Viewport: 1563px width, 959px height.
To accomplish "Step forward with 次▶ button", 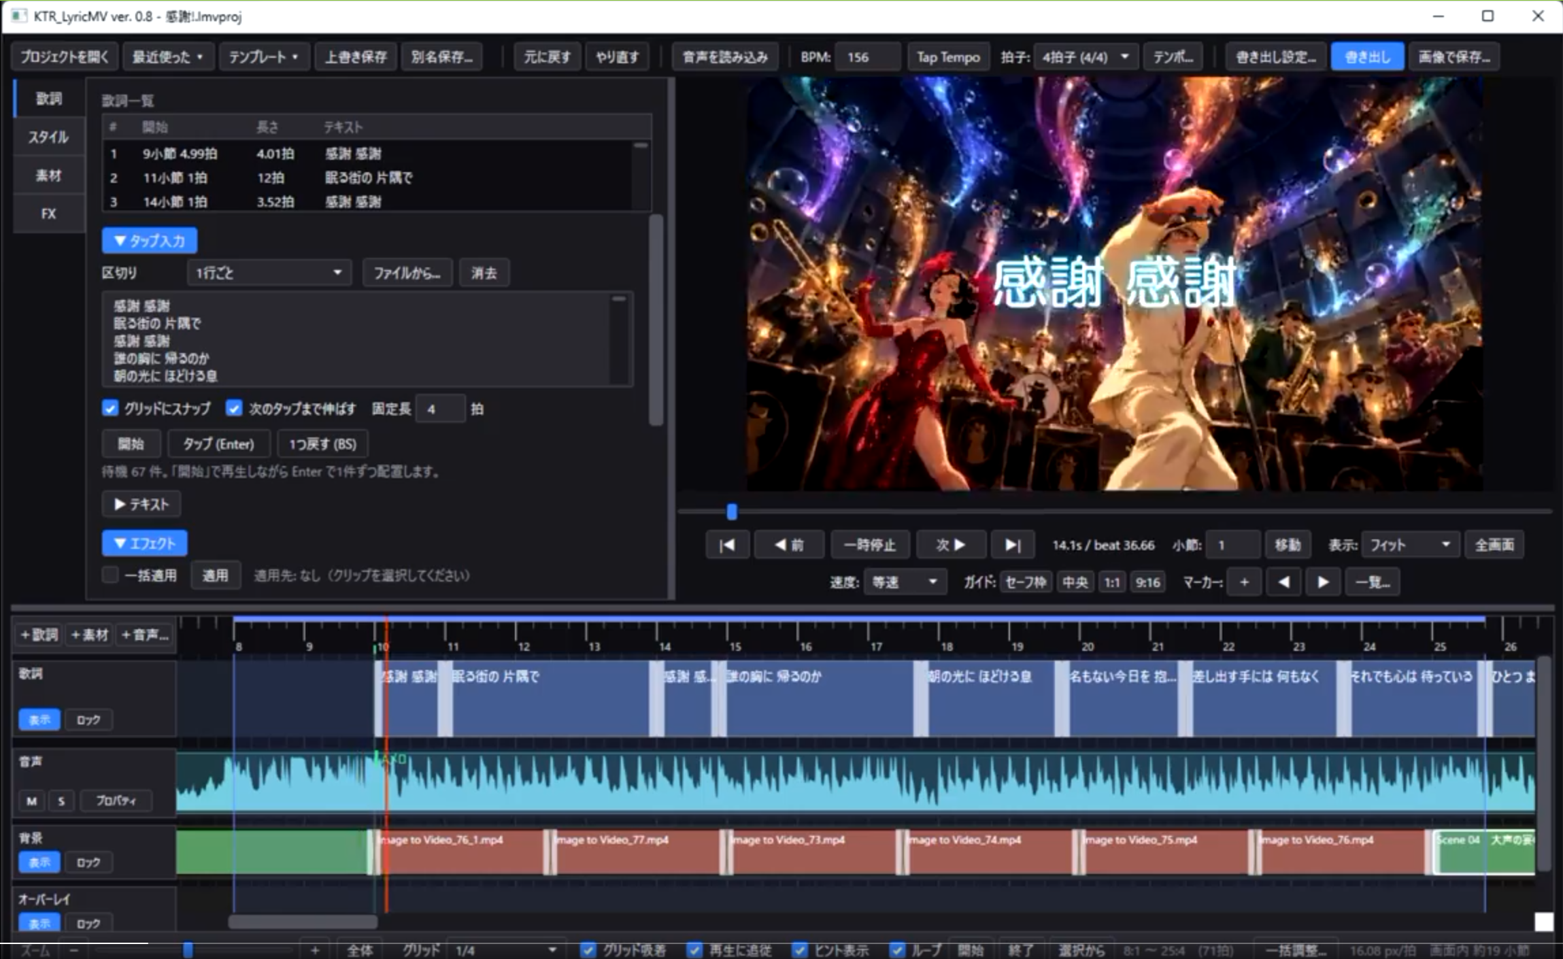I will pos(950,545).
